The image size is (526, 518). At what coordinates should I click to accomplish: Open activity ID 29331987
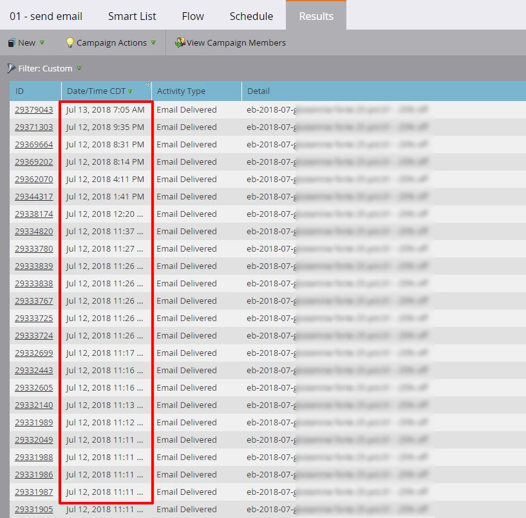tap(34, 492)
